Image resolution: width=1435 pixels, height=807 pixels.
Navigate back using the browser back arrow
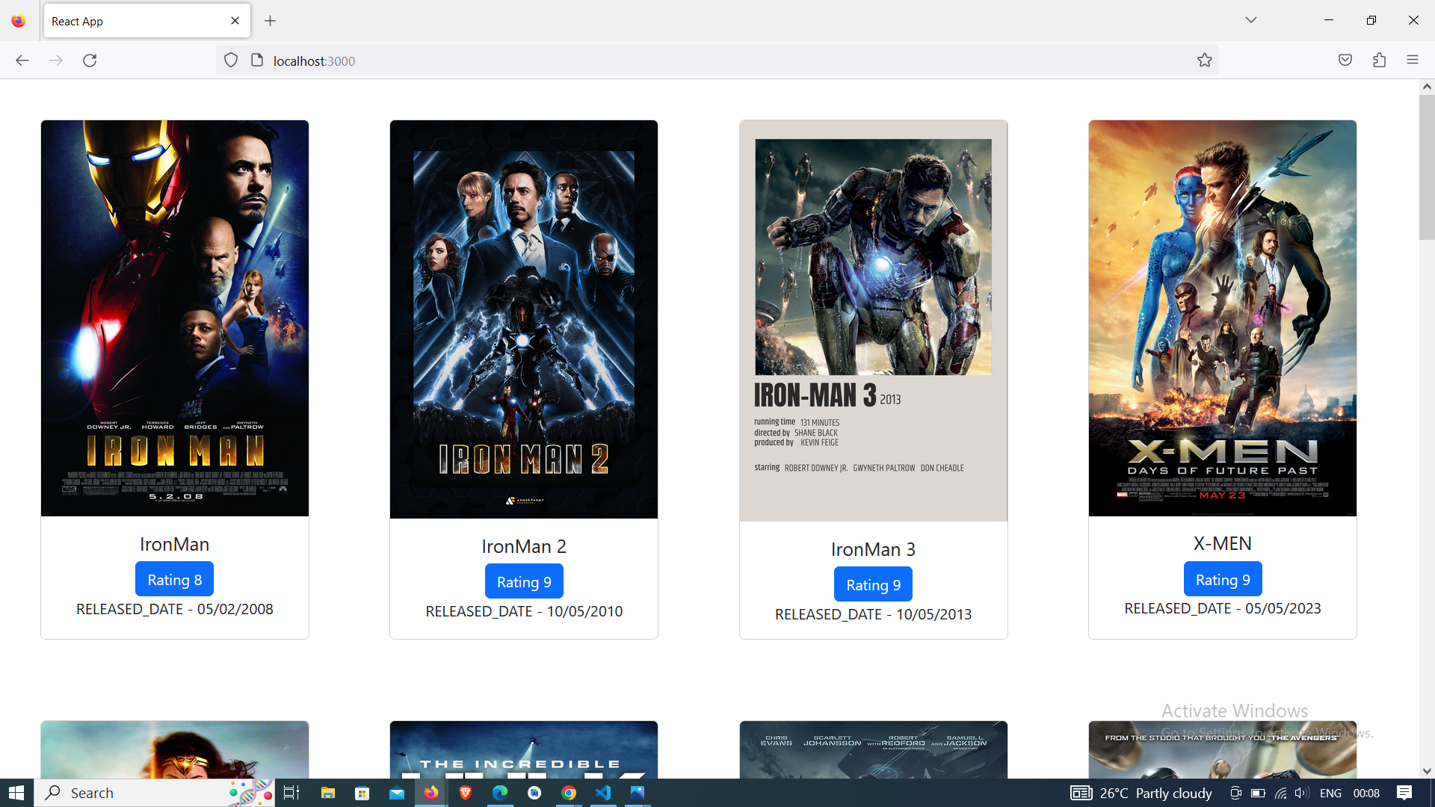22,61
